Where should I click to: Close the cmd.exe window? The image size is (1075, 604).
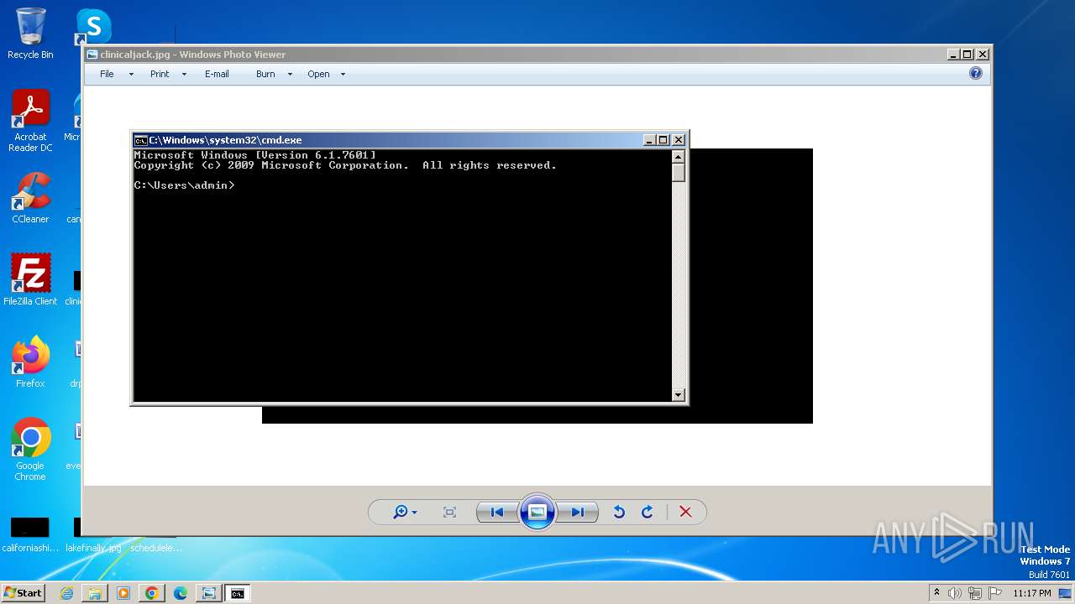coord(679,140)
